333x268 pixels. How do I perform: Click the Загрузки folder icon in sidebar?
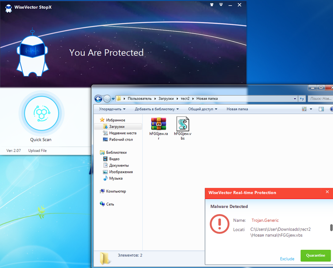point(105,126)
